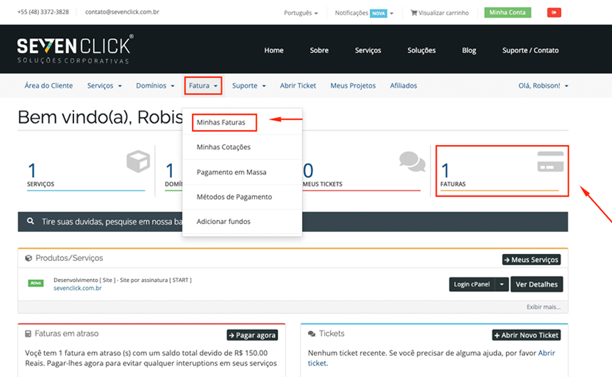Image resolution: width=612 pixels, height=377 pixels.
Task: Click the red logout icon button
Action: click(x=554, y=12)
